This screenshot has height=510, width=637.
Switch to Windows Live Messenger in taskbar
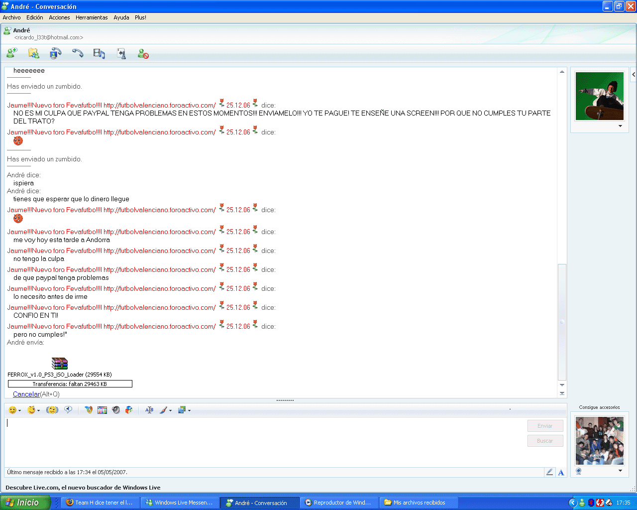tap(180, 503)
